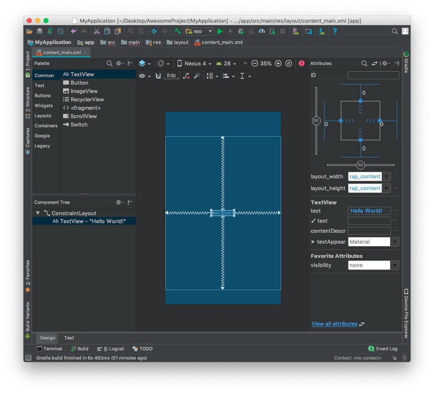Switch to the Text editor tab
Image resolution: width=434 pixels, height=393 pixels.
69,338
